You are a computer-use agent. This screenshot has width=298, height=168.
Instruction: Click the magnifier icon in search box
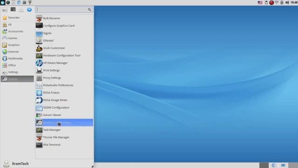point(89,9)
